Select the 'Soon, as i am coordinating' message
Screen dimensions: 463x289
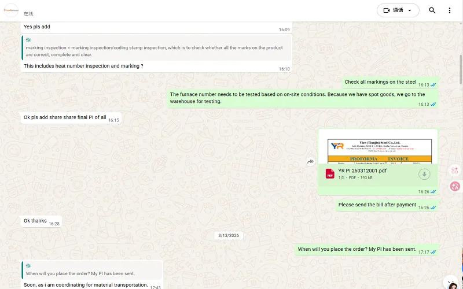[x=86, y=285]
